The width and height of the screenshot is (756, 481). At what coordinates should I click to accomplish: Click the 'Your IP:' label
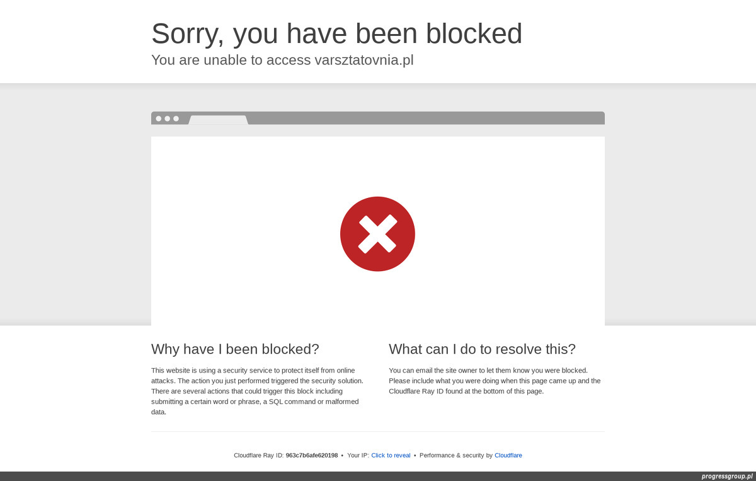[x=358, y=455]
